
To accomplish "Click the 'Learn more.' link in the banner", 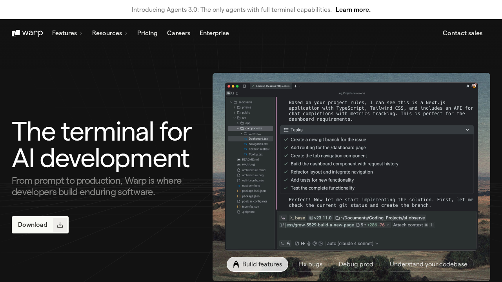I will (353, 9).
